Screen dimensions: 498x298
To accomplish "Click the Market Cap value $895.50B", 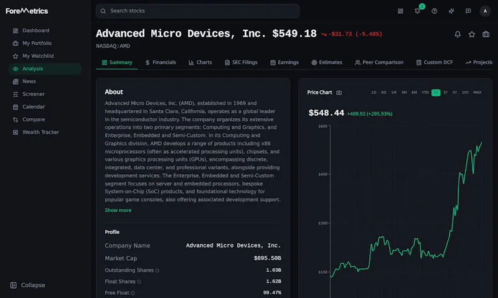I will click(267, 258).
